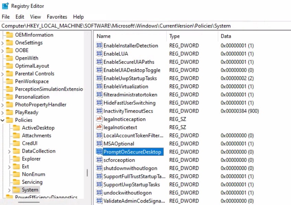Click the 0x00000002 (2) data cell

click(x=237, y=78)
